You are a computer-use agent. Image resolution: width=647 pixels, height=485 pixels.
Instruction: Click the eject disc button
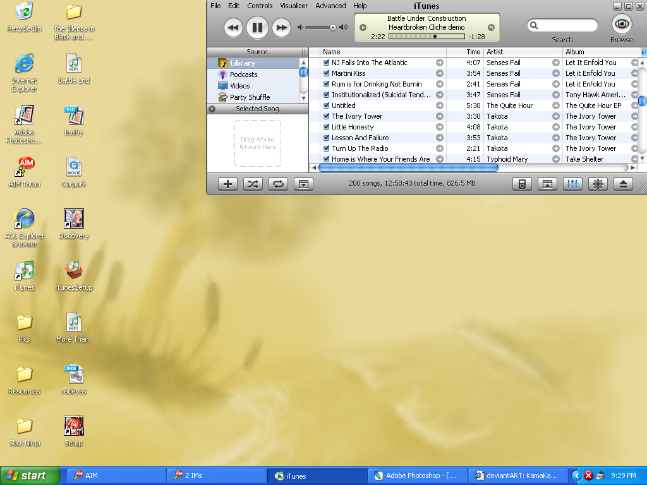tap(624, 184)
